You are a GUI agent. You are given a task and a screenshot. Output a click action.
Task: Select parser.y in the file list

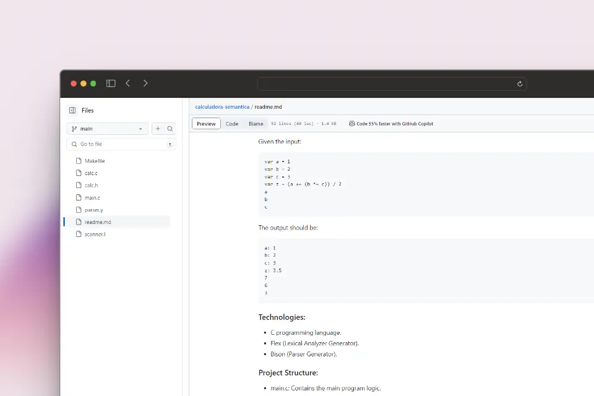pyautogui.click(x=93, y=209)
